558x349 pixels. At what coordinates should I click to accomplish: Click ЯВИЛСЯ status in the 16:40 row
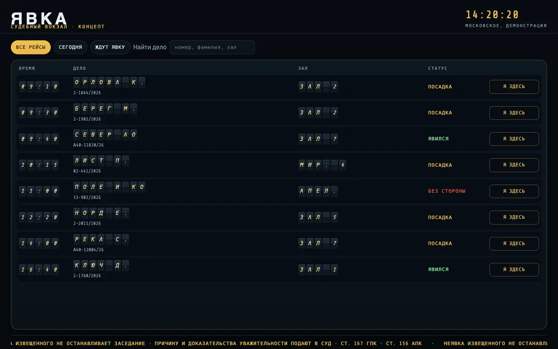click(x=438, y=270)
